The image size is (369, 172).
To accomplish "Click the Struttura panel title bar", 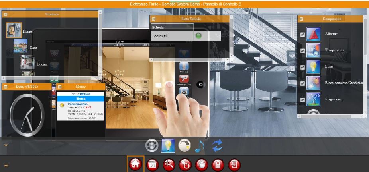I will (x=50, y=14).
